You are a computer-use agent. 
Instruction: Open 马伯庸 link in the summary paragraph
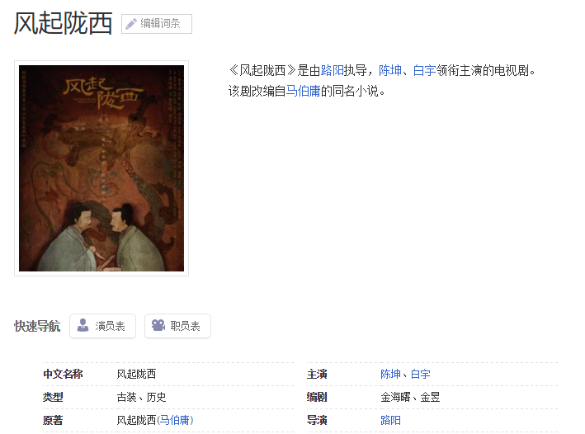(x=303, y=91)
